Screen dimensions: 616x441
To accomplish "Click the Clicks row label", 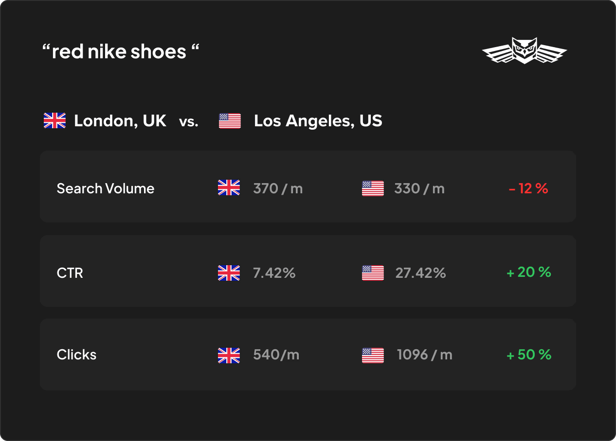I will click(77, 355).
